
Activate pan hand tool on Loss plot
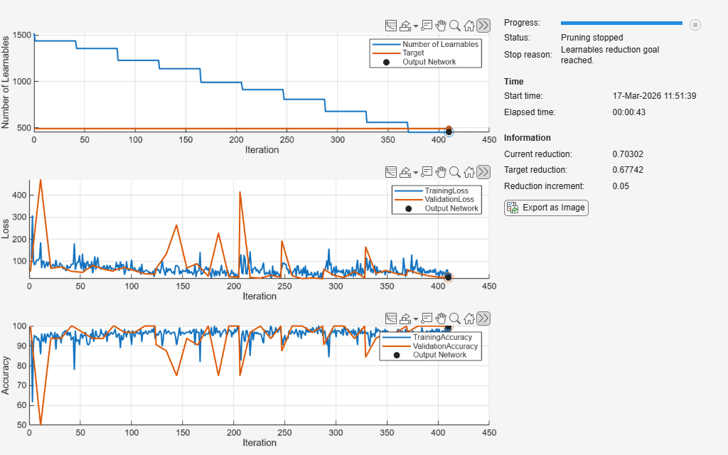[441, 172]
